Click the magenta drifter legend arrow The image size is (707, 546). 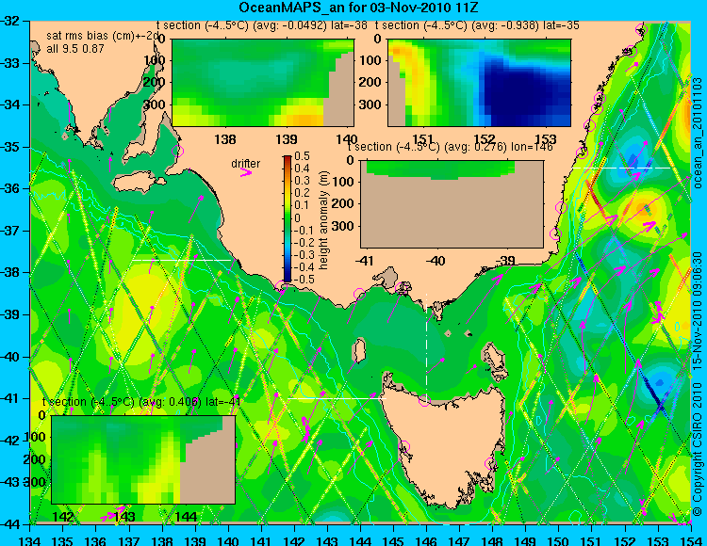click(246, 172)
